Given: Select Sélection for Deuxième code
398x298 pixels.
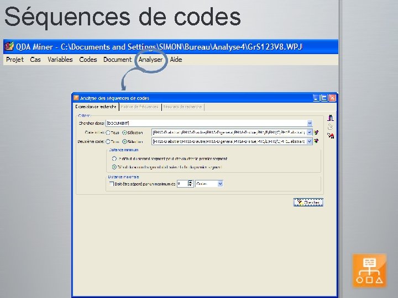Looking at the screenshot, I should [133, 141].
